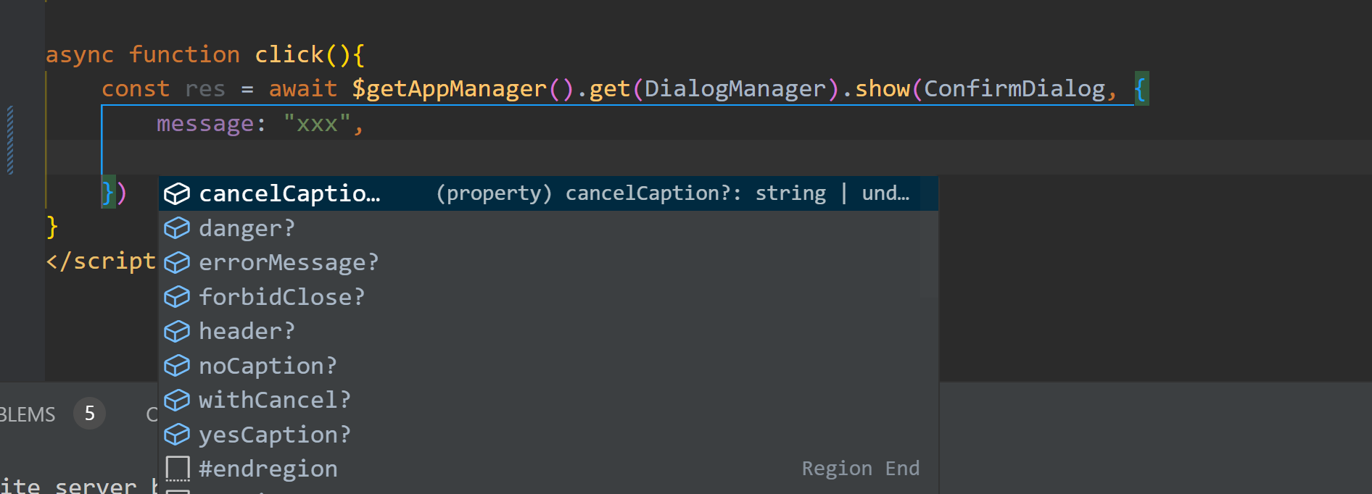The height and width of the screenshot is (494, 1372).
Task: Pick the errorMessage? completion item
Action: (x=548, y=262)
